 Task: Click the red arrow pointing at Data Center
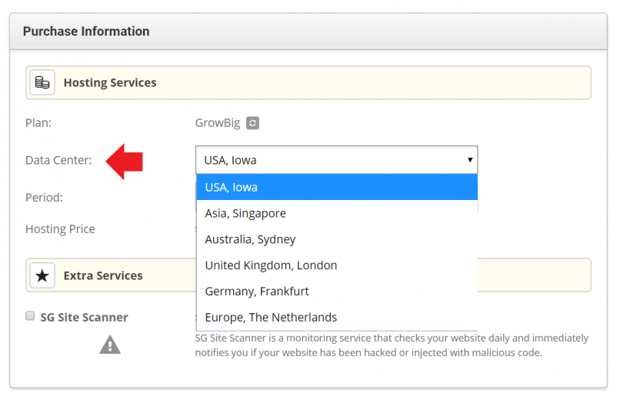pyautogui.click(x=124, y=161)
